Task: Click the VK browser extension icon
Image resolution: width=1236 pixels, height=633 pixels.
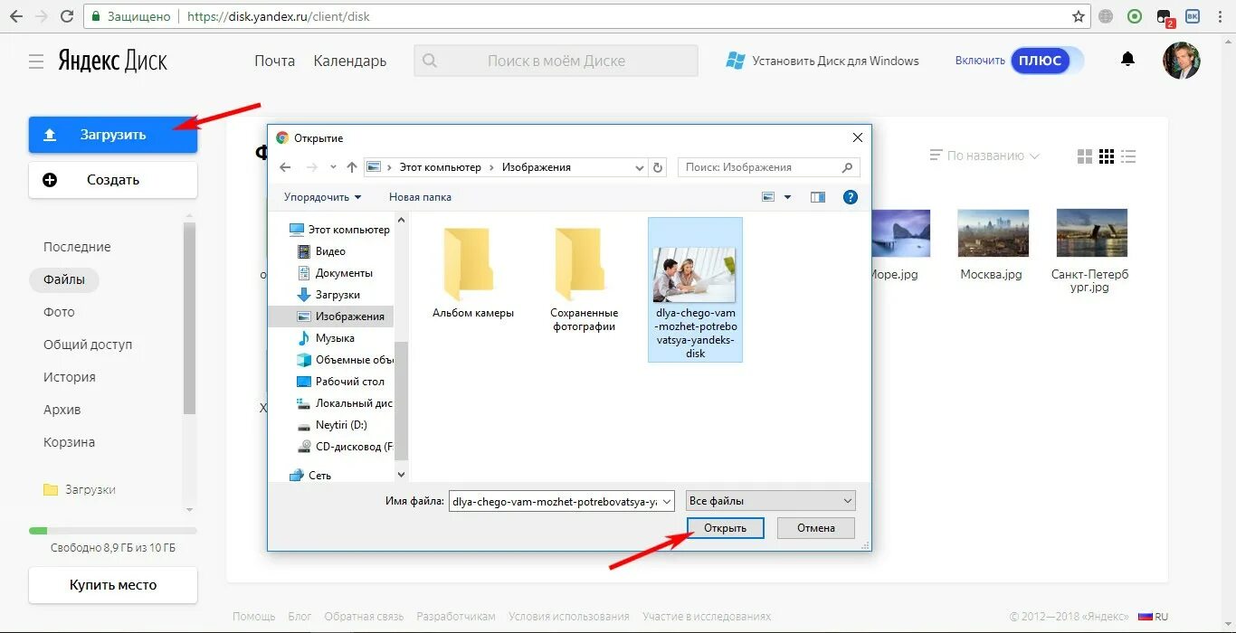Action: pyautogui.click(x=1193, y=16)
